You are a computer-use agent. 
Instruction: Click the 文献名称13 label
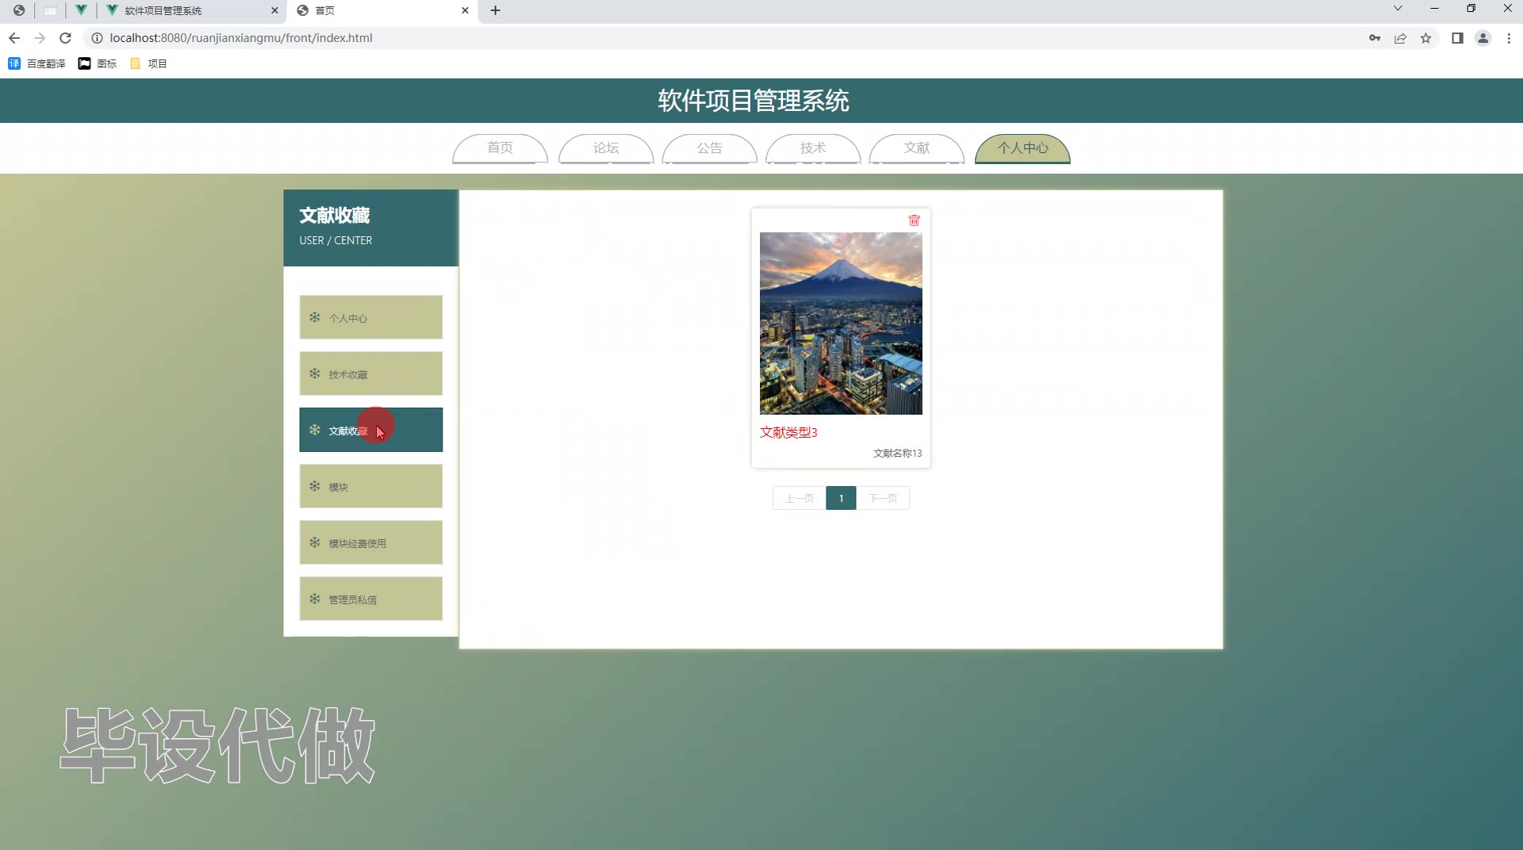point(897,454)
